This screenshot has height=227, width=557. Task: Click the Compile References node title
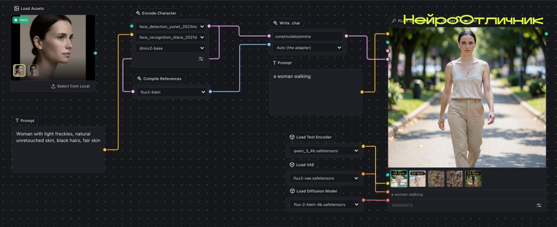point(162,79)
